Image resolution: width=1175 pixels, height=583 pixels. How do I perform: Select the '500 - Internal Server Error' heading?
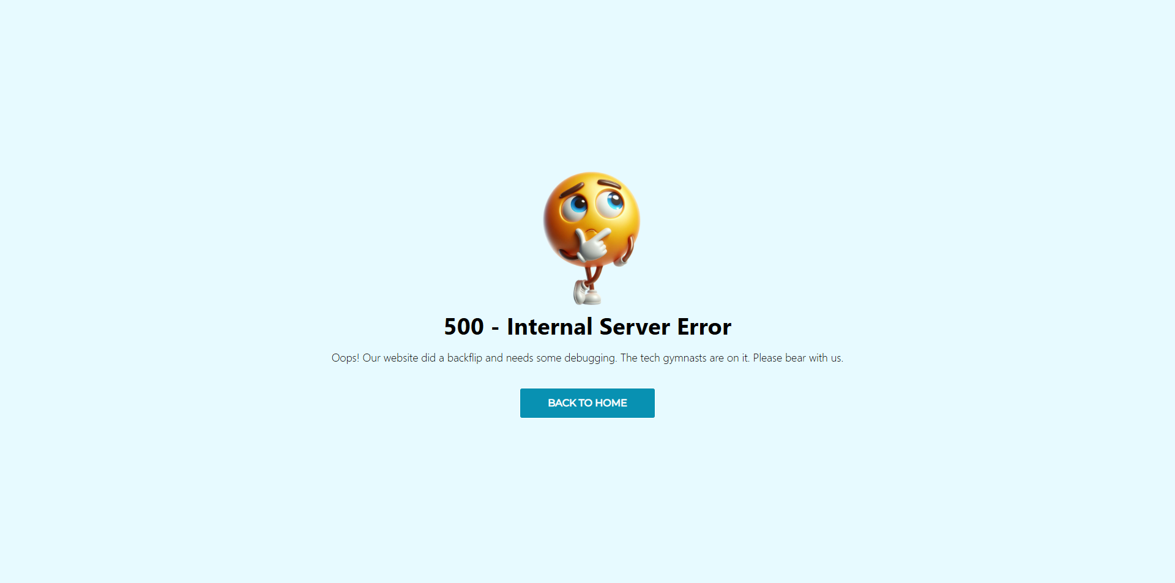point(587,327)
